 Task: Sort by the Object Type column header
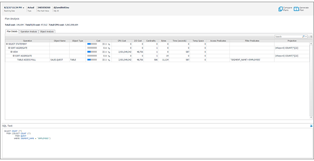tap(78, 41)
